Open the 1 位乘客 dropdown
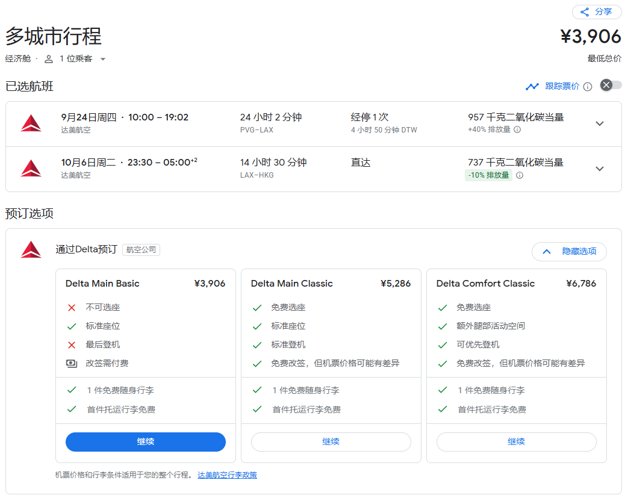This screenshot has height=498, width=625. (103, 58)
